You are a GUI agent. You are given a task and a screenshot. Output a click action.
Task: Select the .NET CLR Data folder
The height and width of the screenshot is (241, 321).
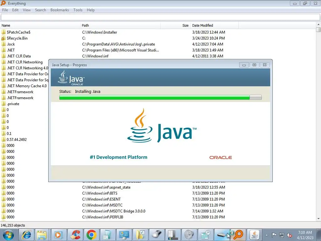[18, 56]
